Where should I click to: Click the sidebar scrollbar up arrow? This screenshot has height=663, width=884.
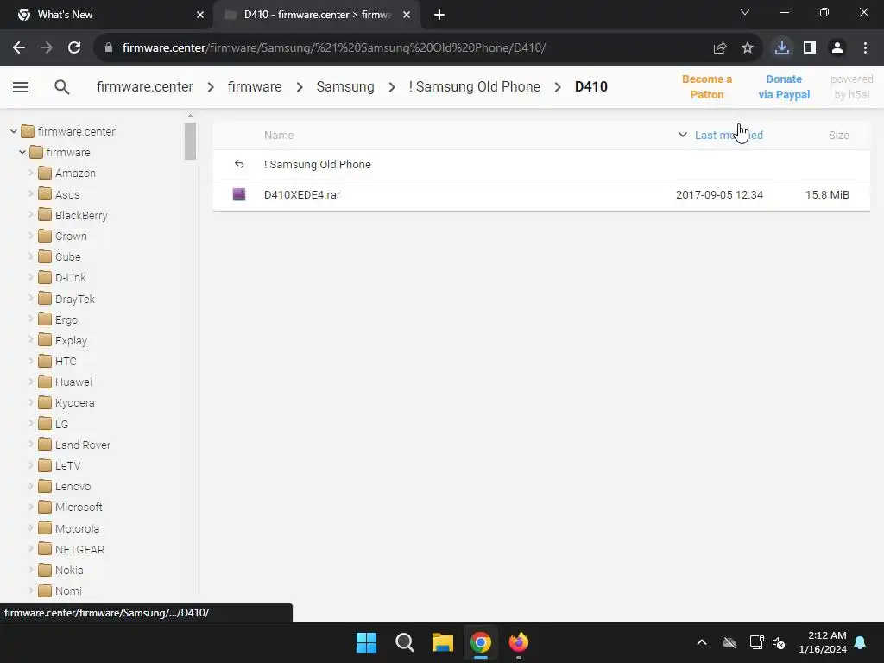[190, 117]
